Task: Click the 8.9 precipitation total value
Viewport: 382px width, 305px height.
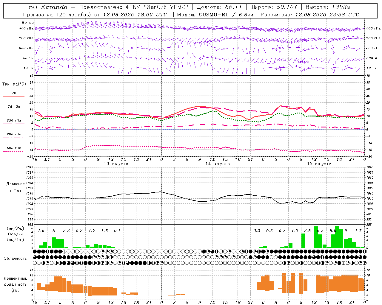Action: coord(333,231)
